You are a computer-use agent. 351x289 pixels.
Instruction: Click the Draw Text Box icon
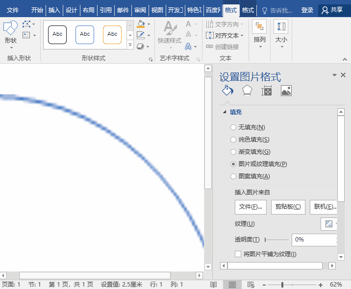tap(26, 35)
